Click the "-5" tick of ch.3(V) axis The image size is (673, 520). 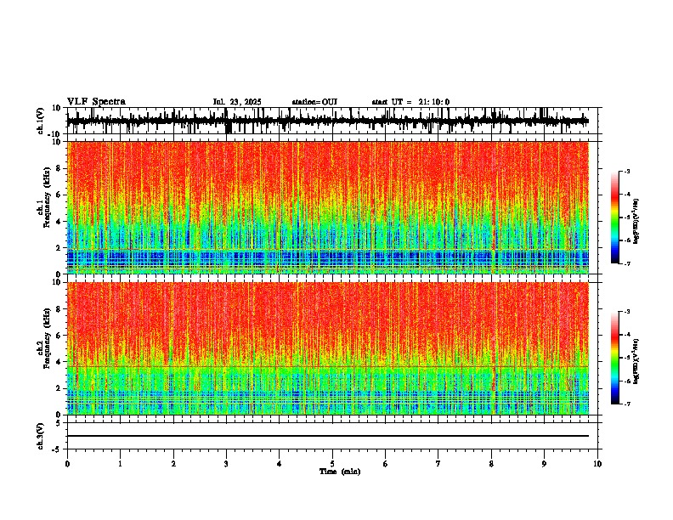click(57, 449)
